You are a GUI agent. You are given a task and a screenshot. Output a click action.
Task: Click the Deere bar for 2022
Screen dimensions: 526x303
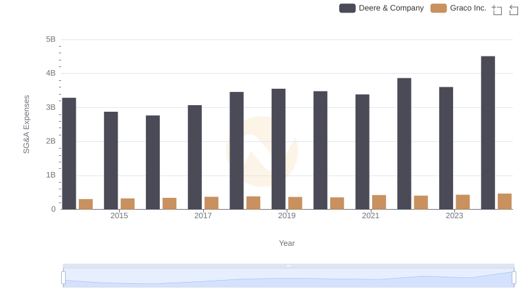click(x=404, y=144)
